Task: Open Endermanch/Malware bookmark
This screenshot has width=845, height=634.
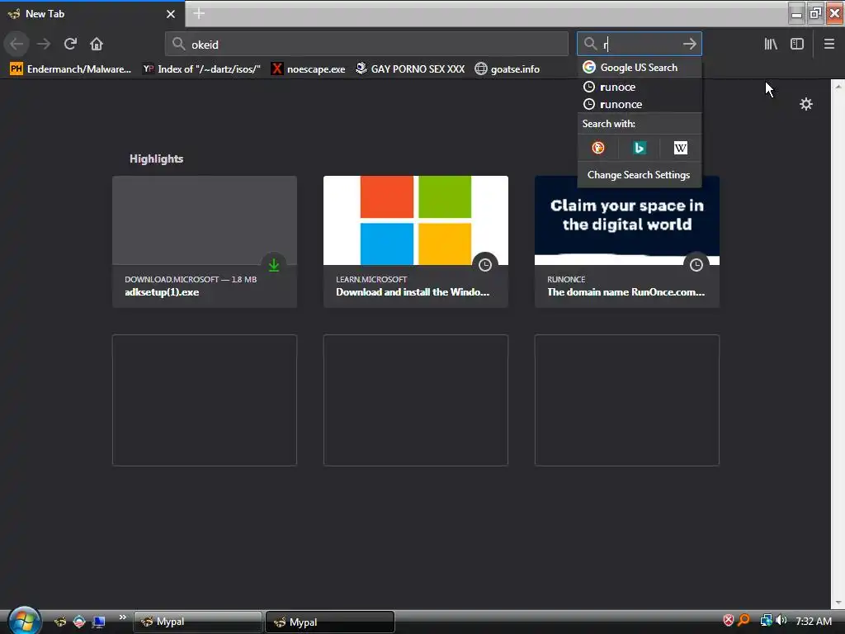Action: click(x=71, y=69)
